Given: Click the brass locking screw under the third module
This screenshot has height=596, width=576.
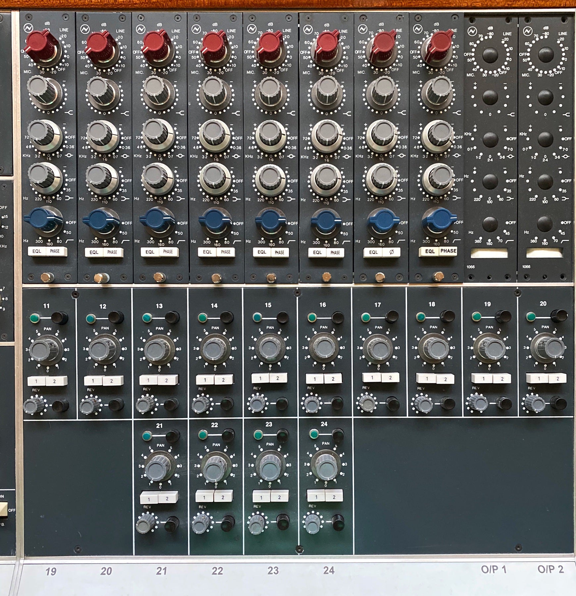Looking at the screenshot, I should point(159,277).
